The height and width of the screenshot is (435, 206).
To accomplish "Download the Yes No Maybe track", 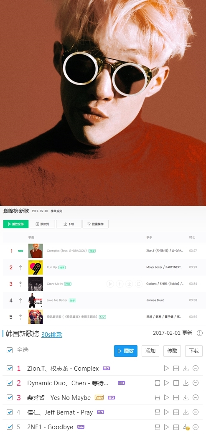I will click(186, 397).
